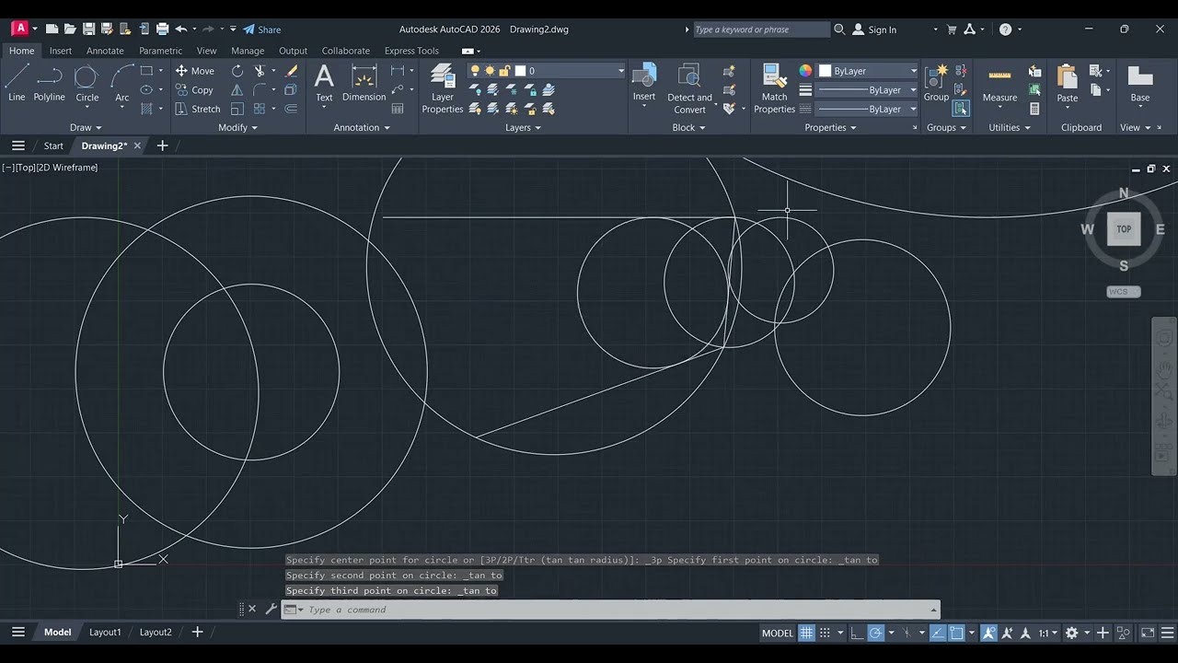The width and height of the screenshot is (1178, 663).
Task: Switch to the Insert ribbon tab
Action: tap(61, 51)
